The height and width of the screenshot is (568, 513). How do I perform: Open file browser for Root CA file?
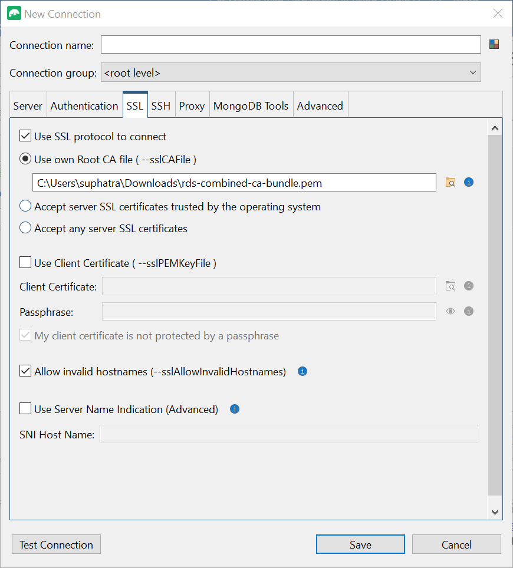450,183
